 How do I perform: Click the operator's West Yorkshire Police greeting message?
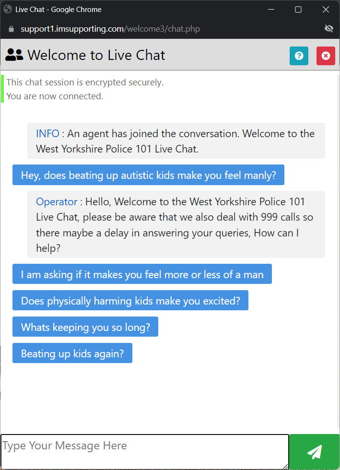point(176,224)
